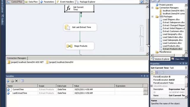The width and height of the screenshot is (190, 107).
Task: Click the Name property value field
Action: point(177,95)
